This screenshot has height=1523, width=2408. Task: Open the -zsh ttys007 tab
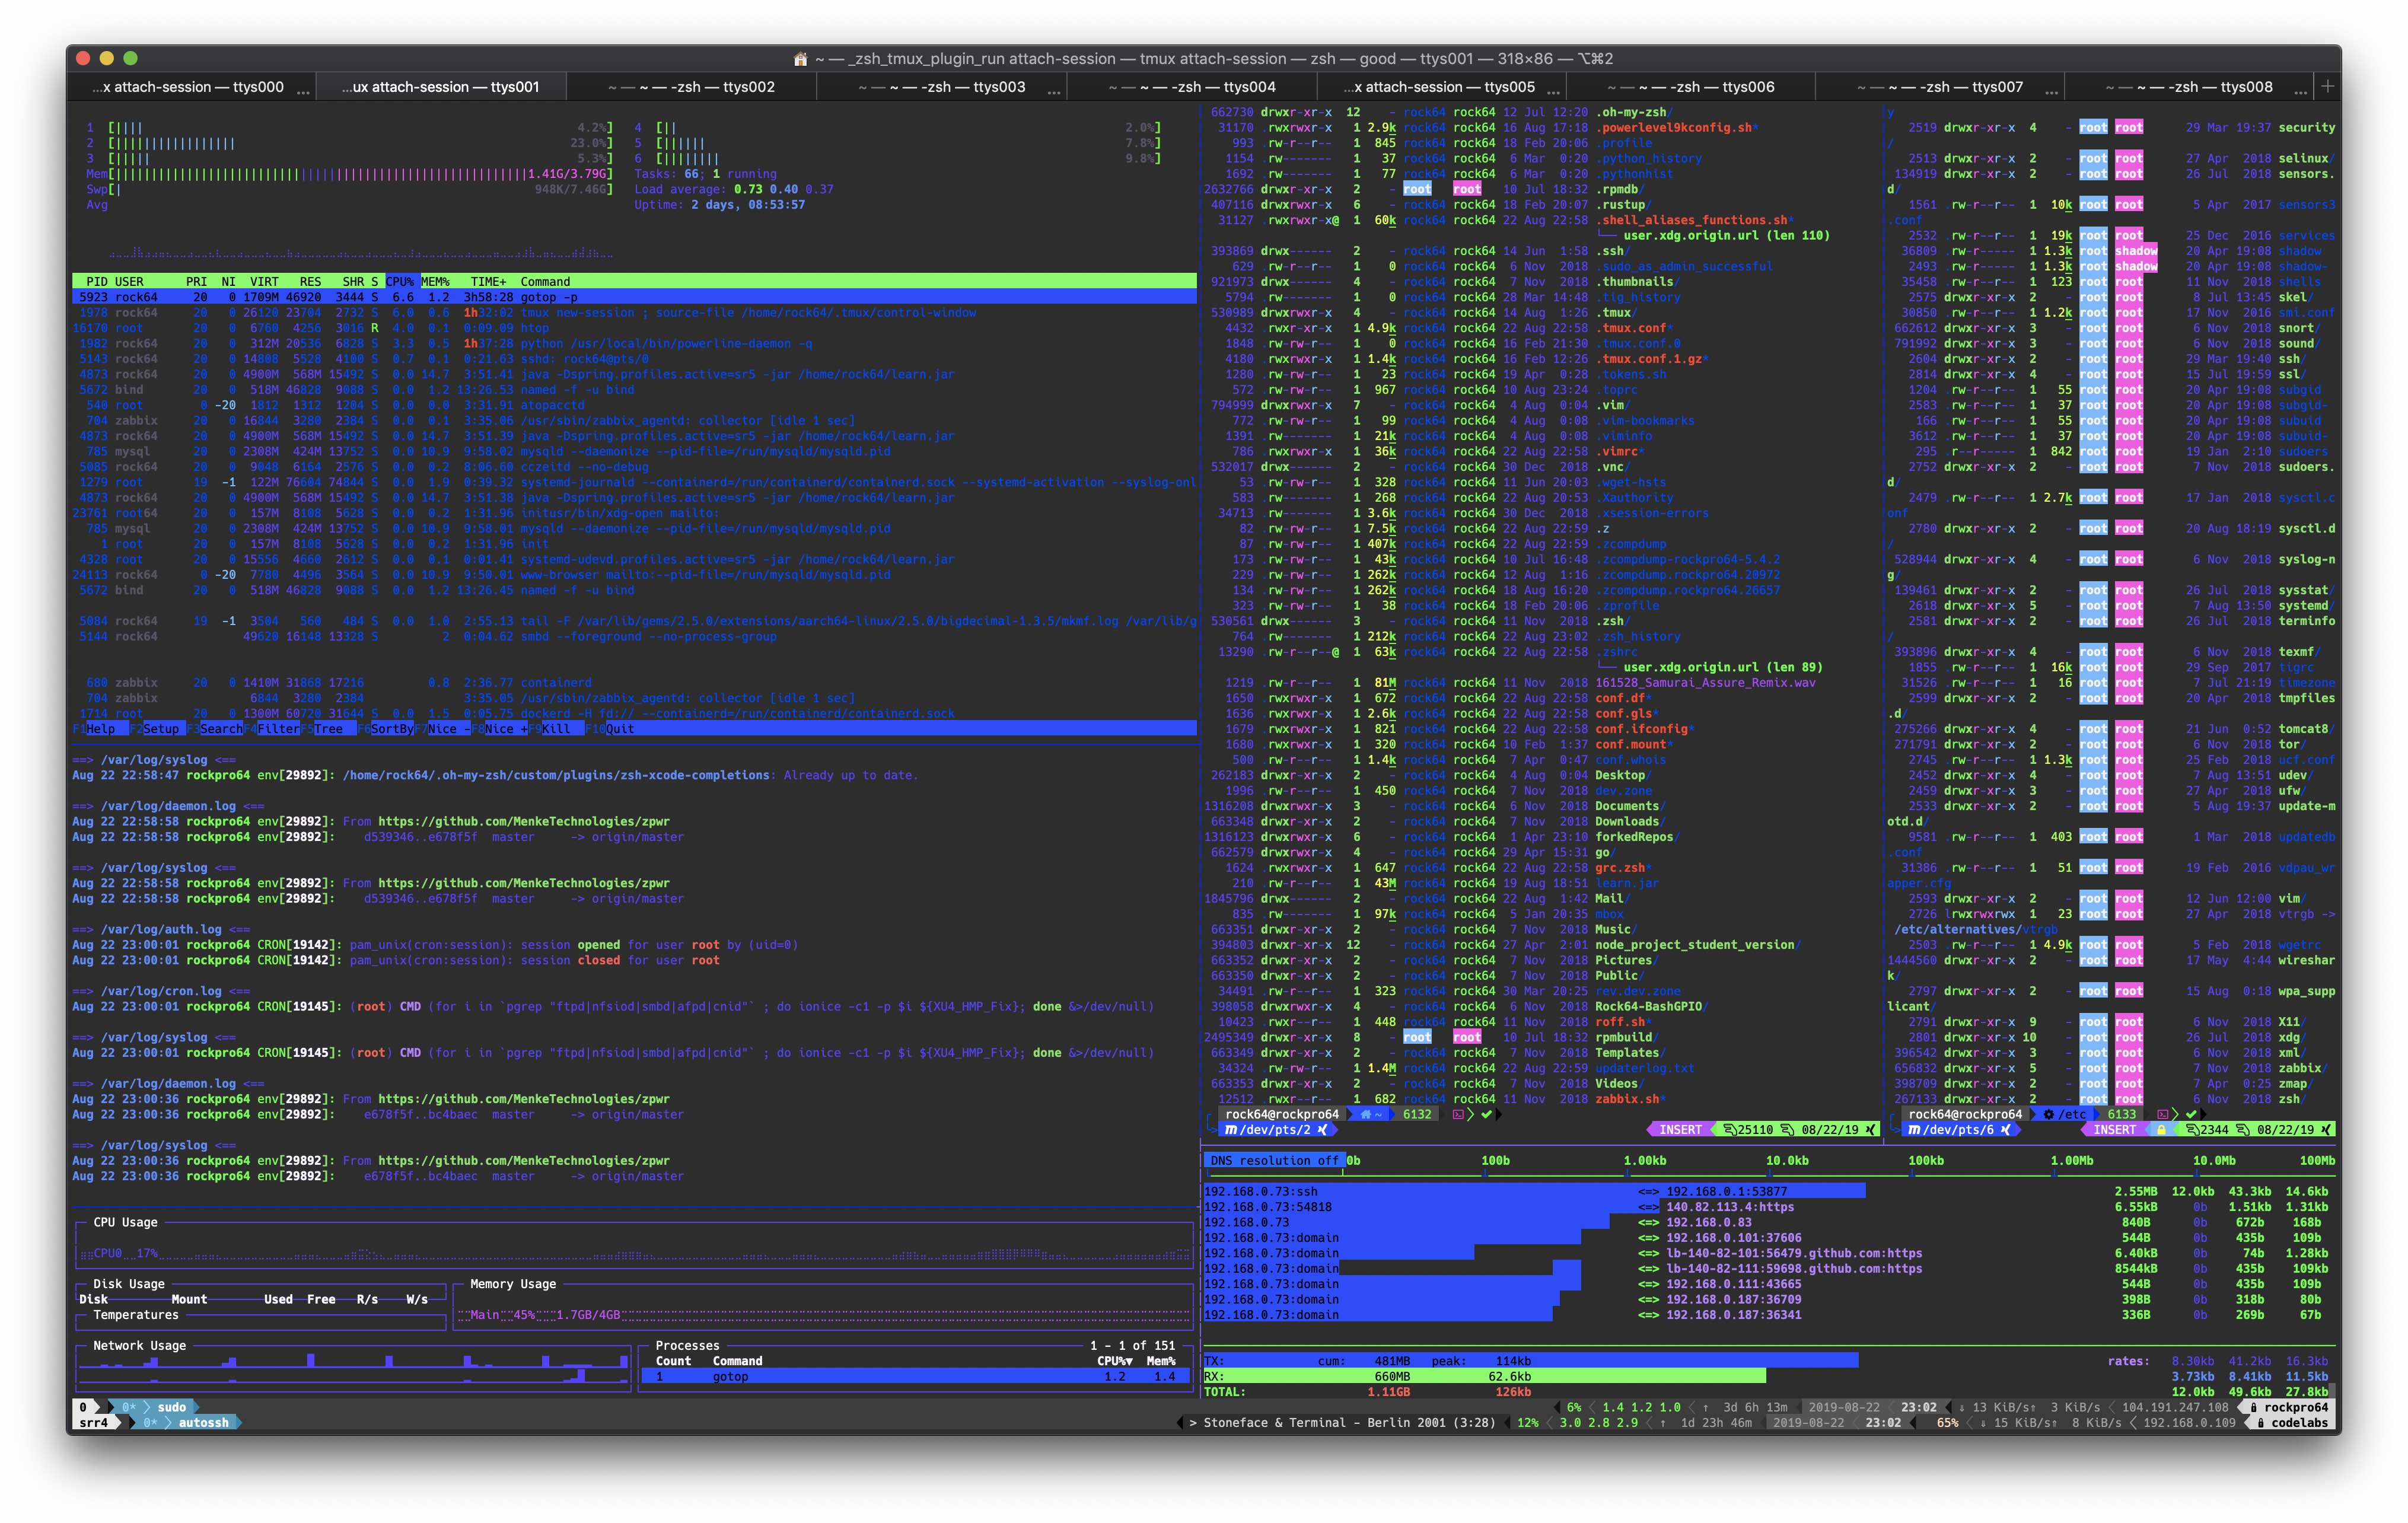1939,87
